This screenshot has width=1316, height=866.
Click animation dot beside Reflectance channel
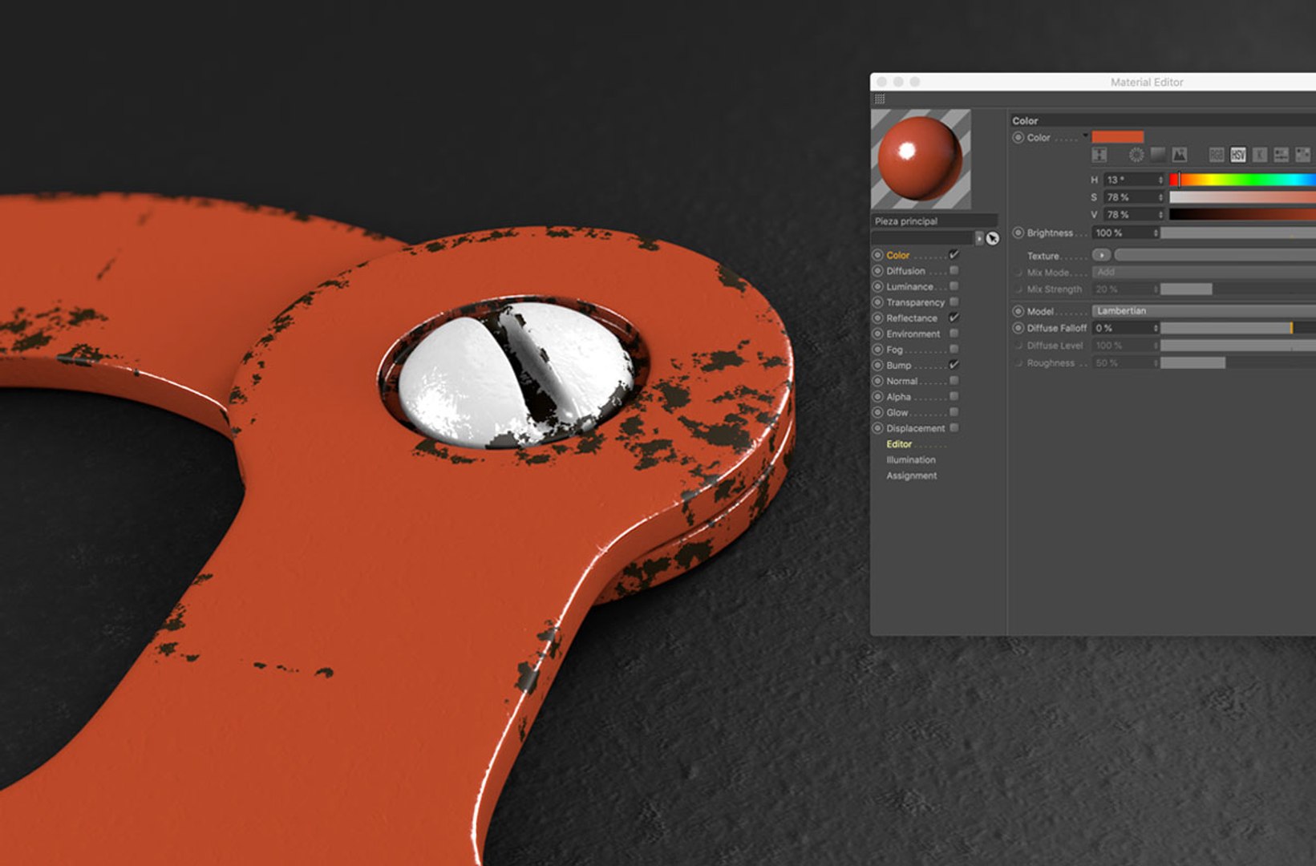click(877, 318)
